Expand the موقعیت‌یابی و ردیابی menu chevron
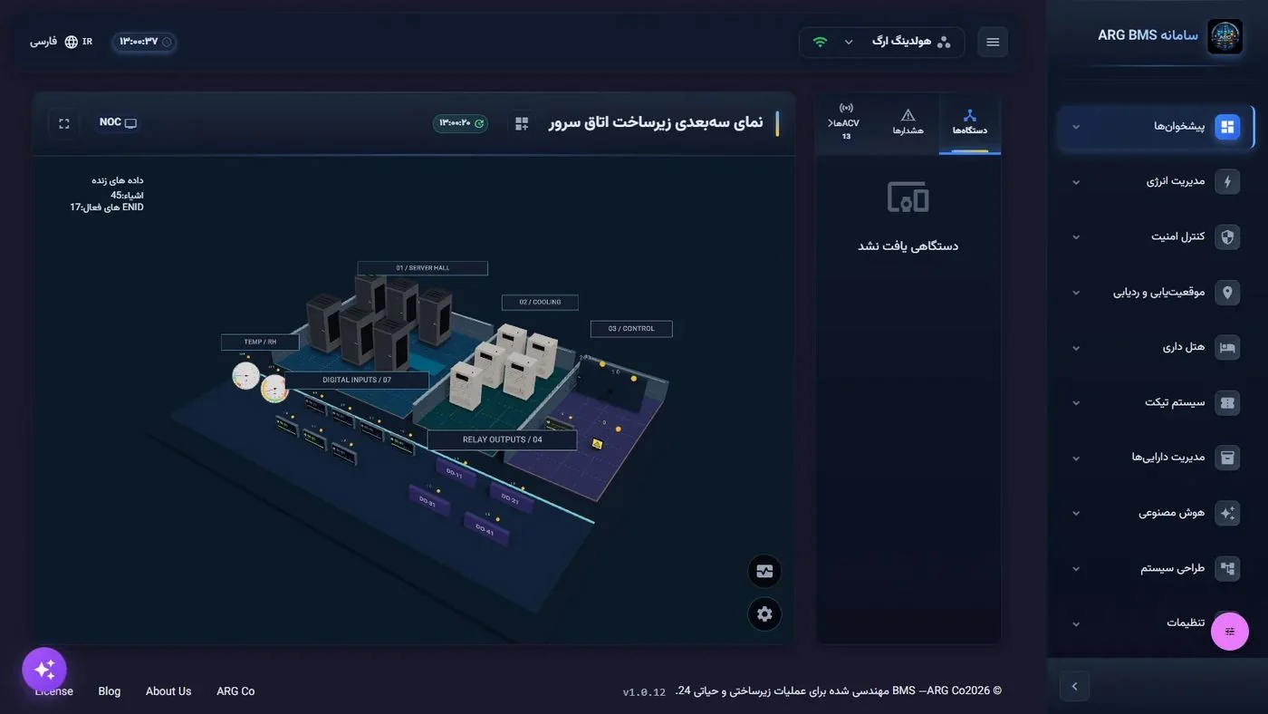This screenshot has height=714, width=1268. tap(1076, 293)
